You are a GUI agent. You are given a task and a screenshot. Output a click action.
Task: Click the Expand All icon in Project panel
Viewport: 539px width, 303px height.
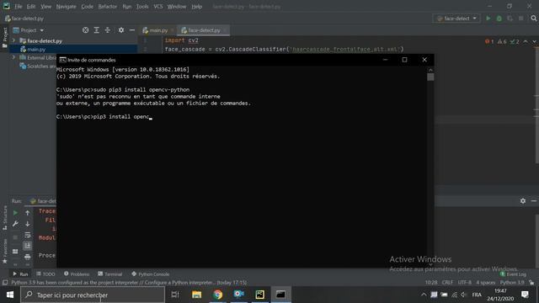click(x=97, y=30)
